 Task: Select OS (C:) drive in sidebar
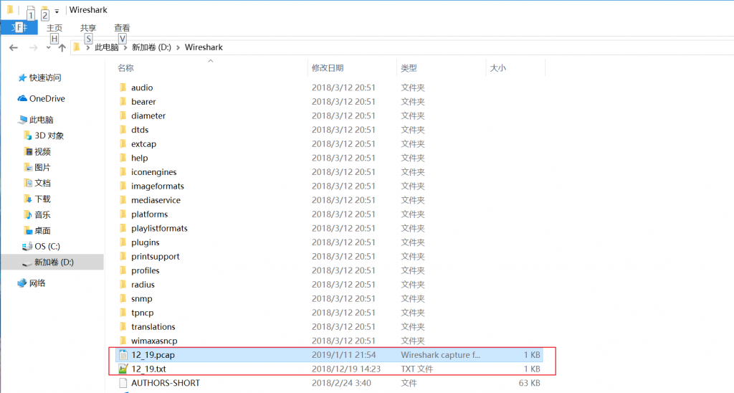(x=47, y=246)
